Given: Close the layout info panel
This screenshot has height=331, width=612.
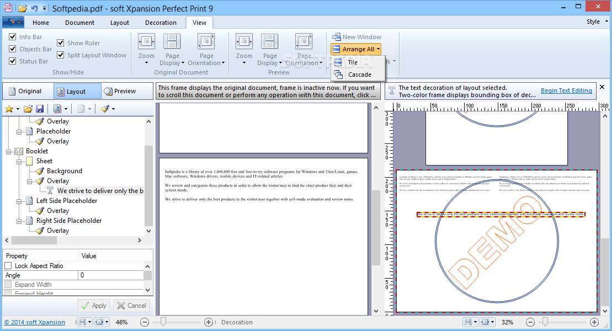Looking at the screenshot, I should 602,87.
